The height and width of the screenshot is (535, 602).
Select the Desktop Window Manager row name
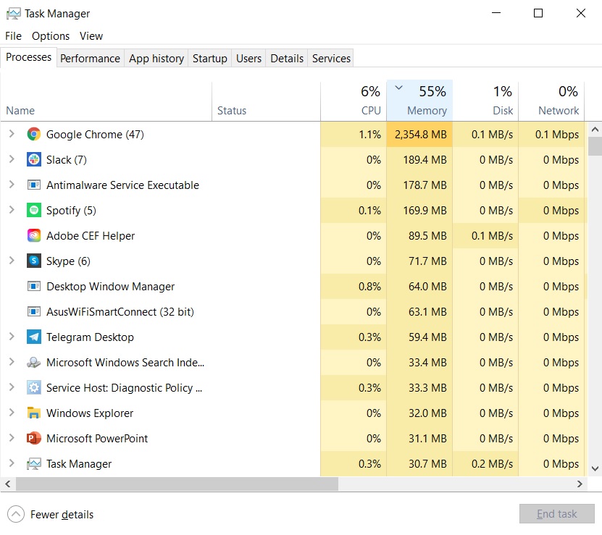[111, 287]
